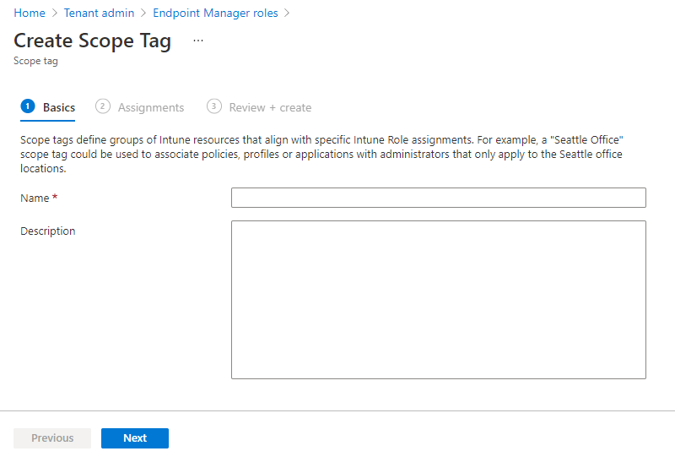The image size is (675, 462).
Task: Navigate to the Tenant admin breadcrumb
Action: pos(99,13)
